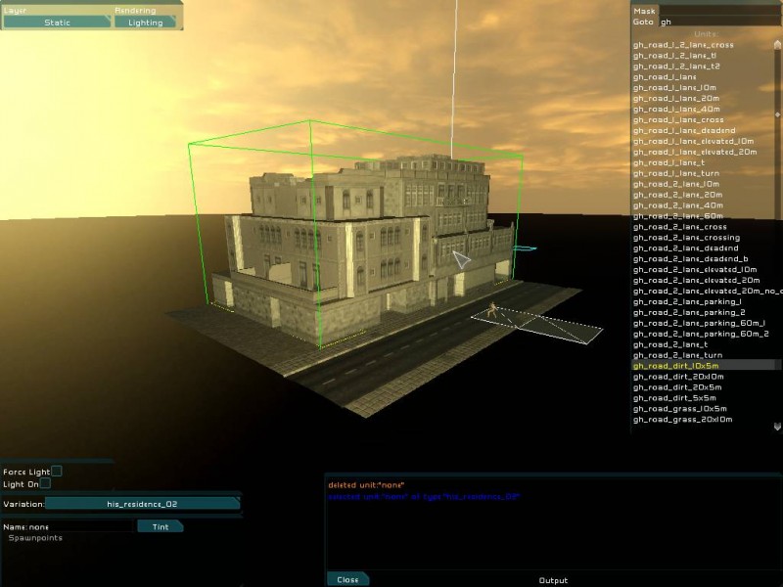The width and height of the screenshot is (783, 587).
Task: Click the cyan disc gizmo right of building
Action: 524,248
